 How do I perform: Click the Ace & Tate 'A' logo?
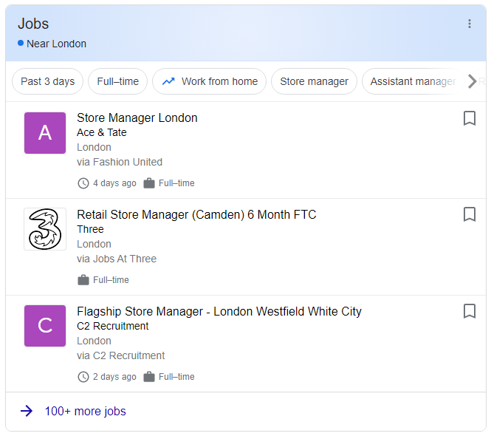(45, 133)
